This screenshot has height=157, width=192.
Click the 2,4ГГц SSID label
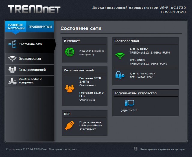point(139,49)
